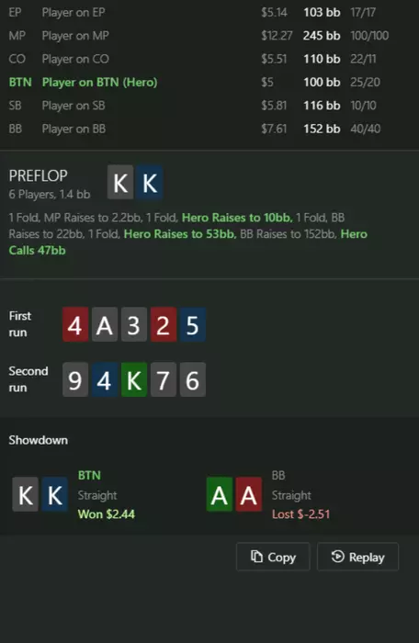Image resolution: width=419 pixels, height=643 pixels.
Task: Click the Copy button
Action: (273, 557)
